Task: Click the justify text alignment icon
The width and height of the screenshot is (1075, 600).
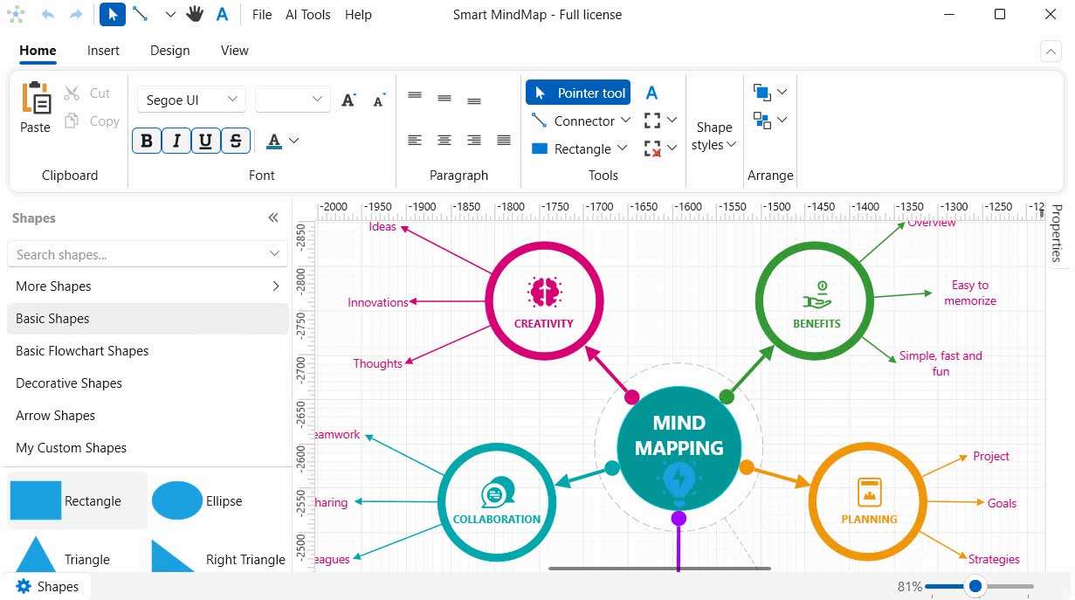Action: coord(504,140)
